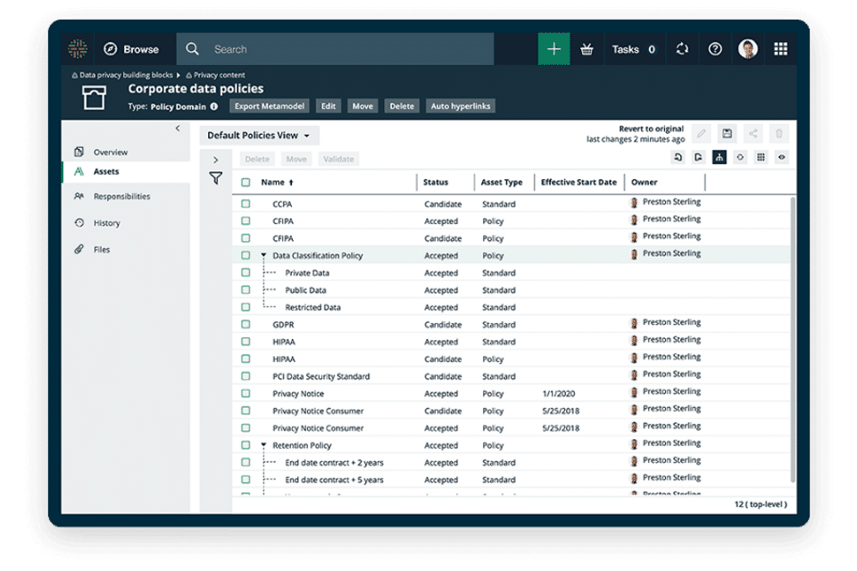
Task: Toggle the hierarchy view icon
Action: (720, 157)
